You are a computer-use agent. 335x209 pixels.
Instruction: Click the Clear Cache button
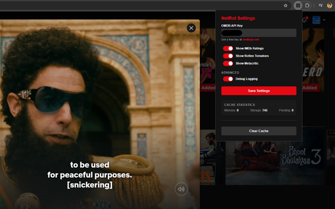click(x=258, y=131)
